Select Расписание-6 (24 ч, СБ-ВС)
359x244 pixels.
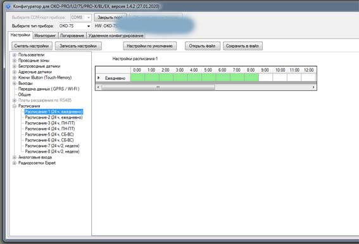click(x=49, y=140)
